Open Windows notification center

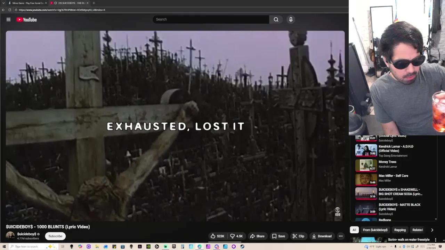pos(440,247)
